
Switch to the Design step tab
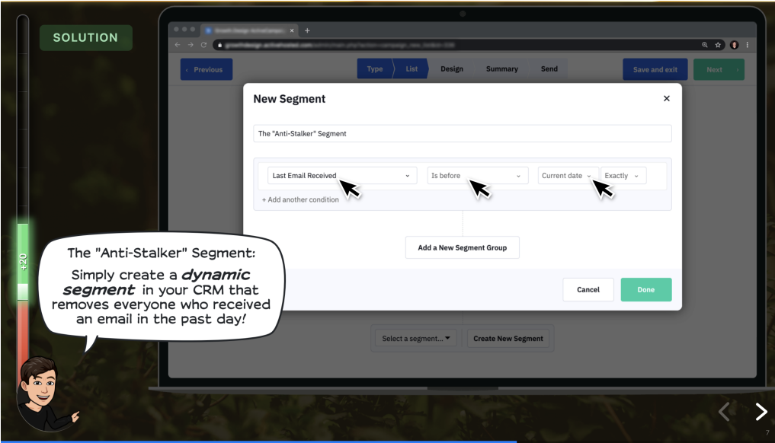click(x=452, y=69)
